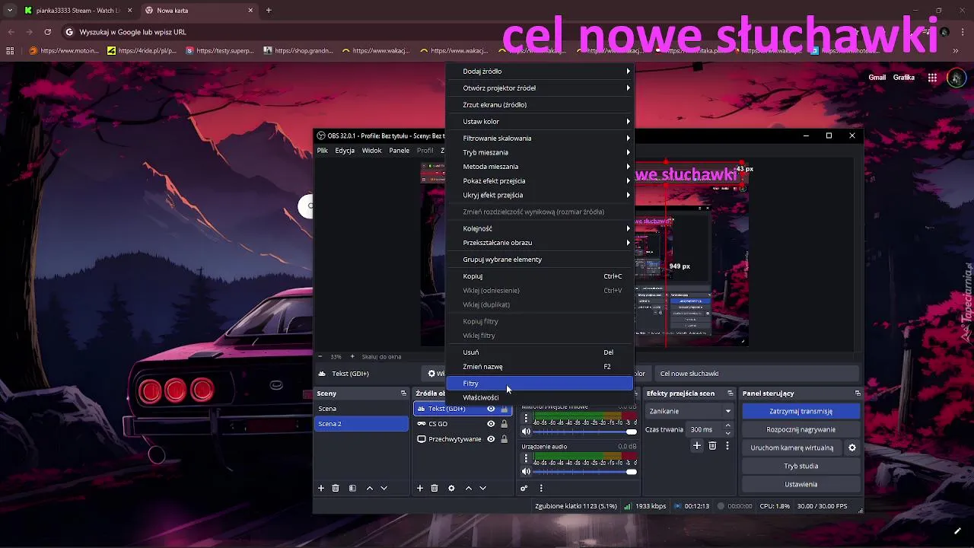The image size is (974, 548).
Task: Open scene filters icon in Sceny panel
Action: pos(352,488)
